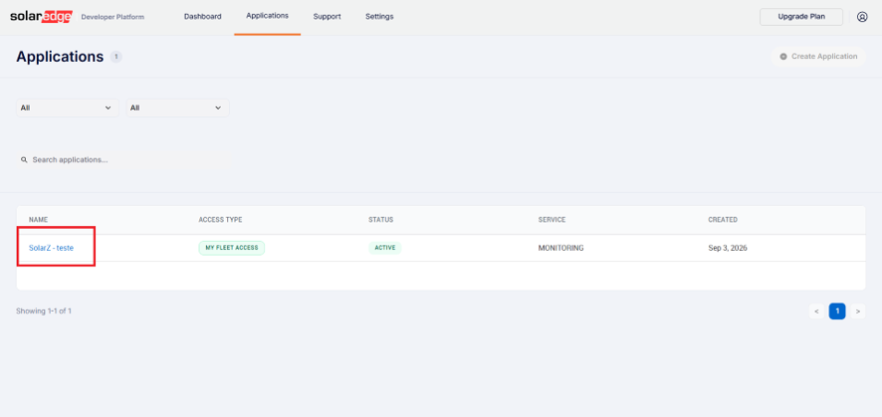
Task: Open the Settings tab
Action: pos(379,17)
